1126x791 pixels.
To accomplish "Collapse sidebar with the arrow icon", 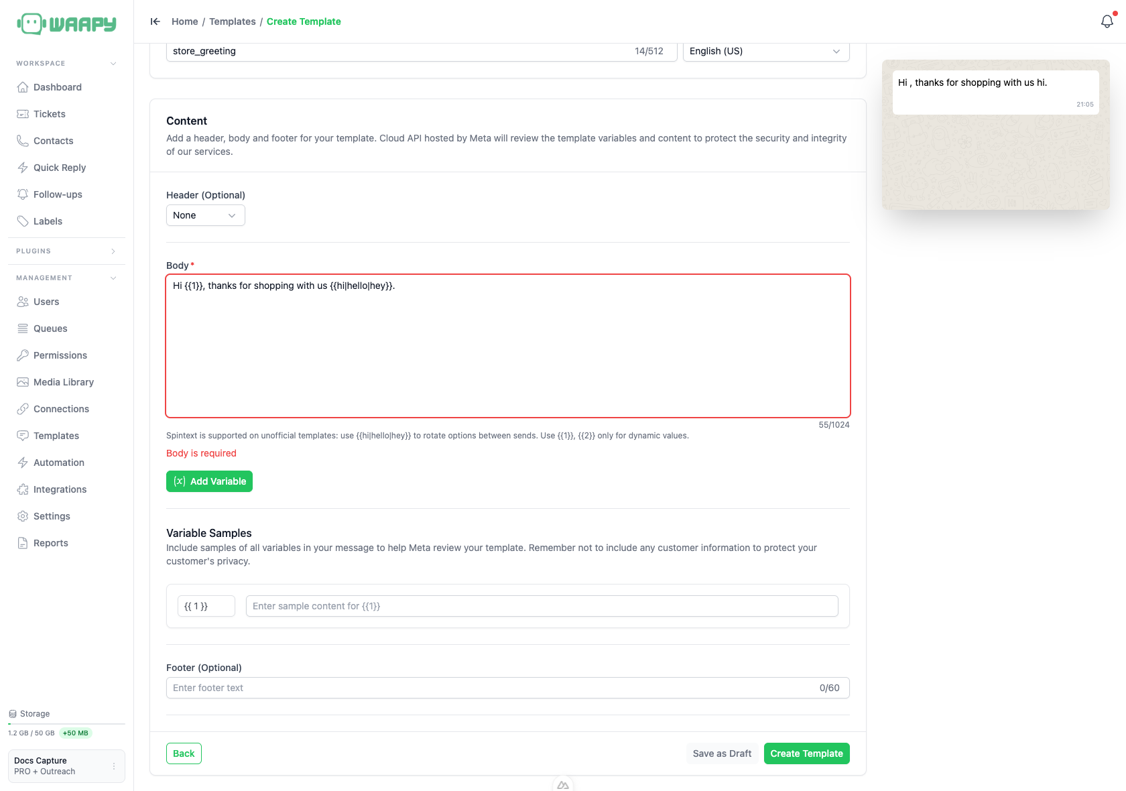I will tap(155, 21).
